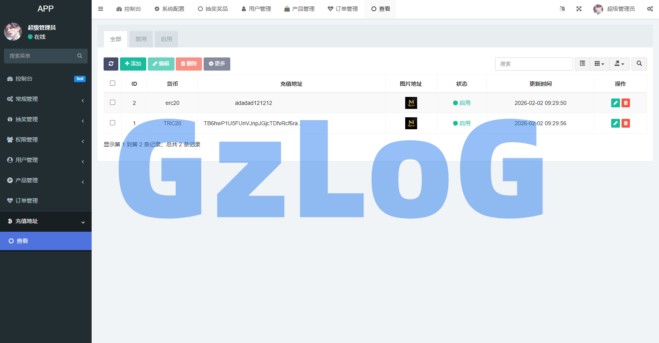Image resolution: width=659 pixels, height=343 pixels.
Task: Open 控制台 dashboard in sidebar
Action: click(x=46, y=79)
